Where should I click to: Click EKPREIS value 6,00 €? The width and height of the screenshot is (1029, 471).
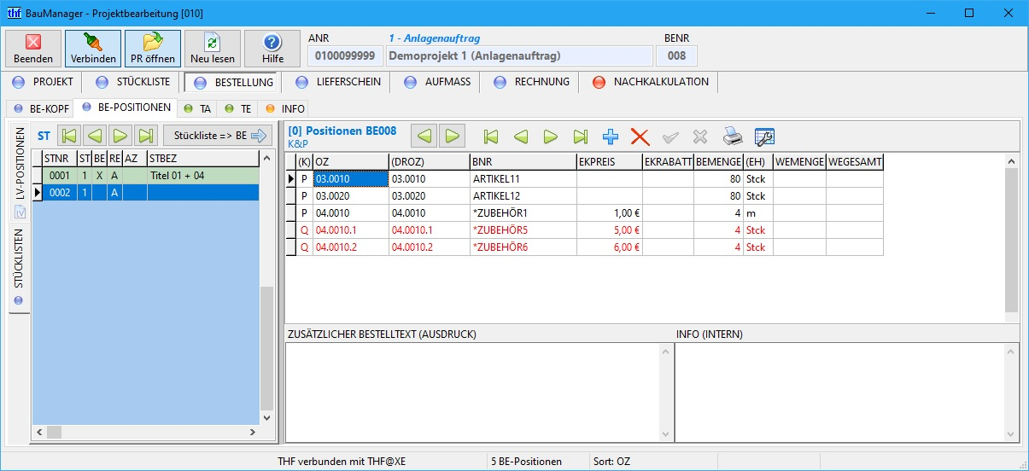click(x=609, y=247)
